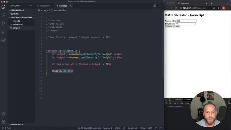Click into the Height (in) input field
The height and width of the screenshot is (130, 231).
click(x=185, y=24)
